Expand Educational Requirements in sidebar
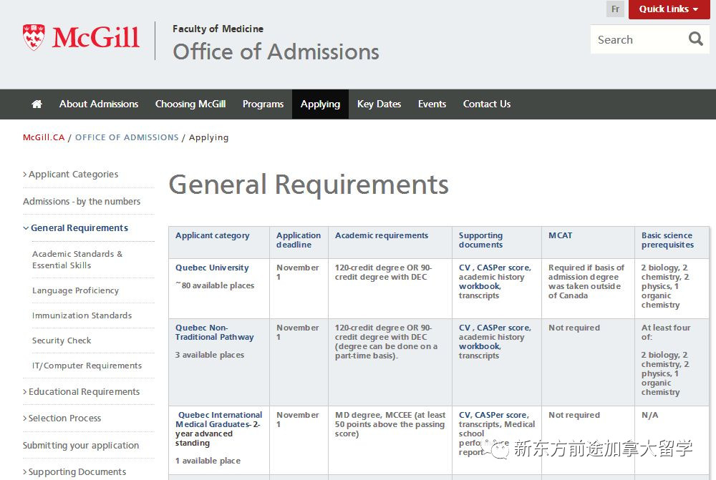Screen dimensions: 716x480 click(82, 391)
